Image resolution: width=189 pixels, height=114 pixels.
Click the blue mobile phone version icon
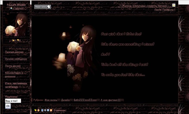42,110
